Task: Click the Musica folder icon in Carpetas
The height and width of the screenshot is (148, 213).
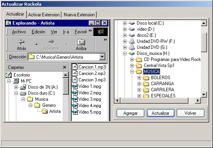Action: 30,99
